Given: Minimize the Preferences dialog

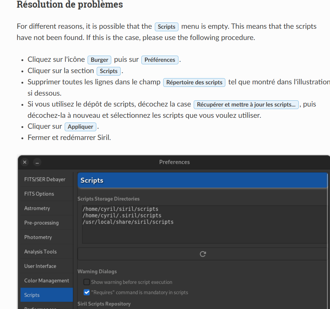Looking at the screenshot, I should 37,162.
